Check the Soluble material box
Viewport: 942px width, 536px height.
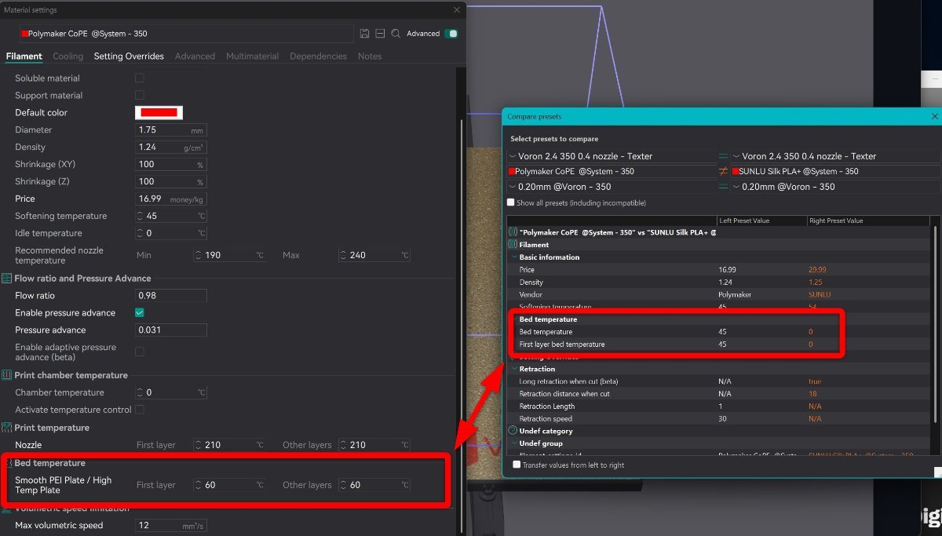(140, 78)
